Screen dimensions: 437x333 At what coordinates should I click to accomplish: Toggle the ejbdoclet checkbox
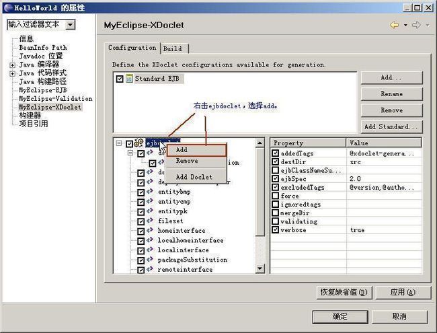(129, 144)
